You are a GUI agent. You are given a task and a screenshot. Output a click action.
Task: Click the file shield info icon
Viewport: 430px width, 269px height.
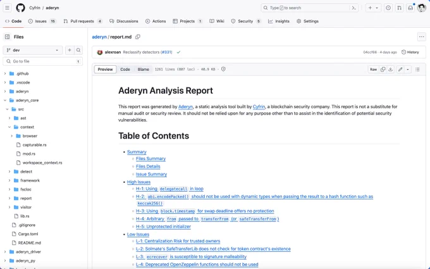coord(223,69)
